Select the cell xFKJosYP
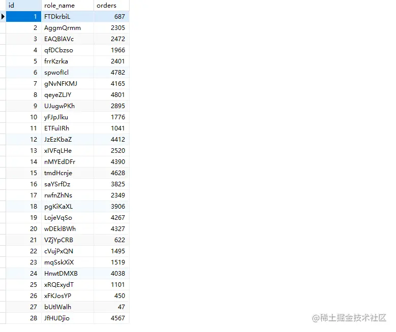 pos(68,295)
